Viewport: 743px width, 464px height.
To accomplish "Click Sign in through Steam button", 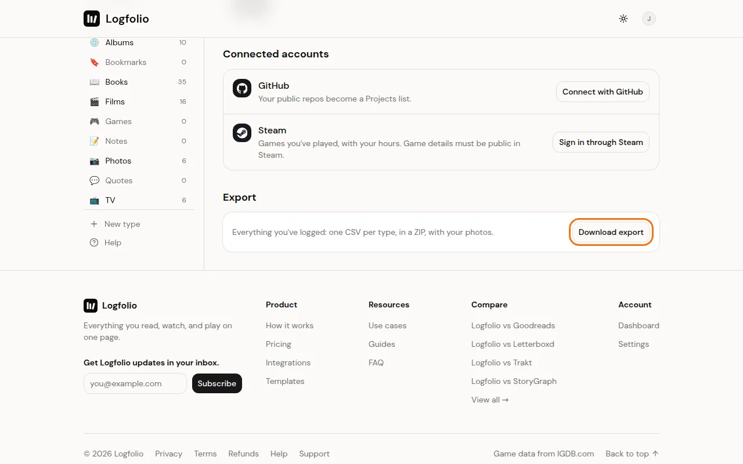I will pyautogui.click(x=601, y=142).
